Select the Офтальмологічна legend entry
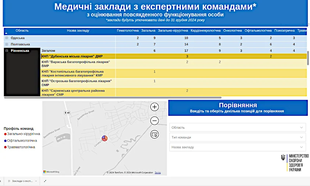The width and height of the screenshot is (310, 186). coord(21,140)
